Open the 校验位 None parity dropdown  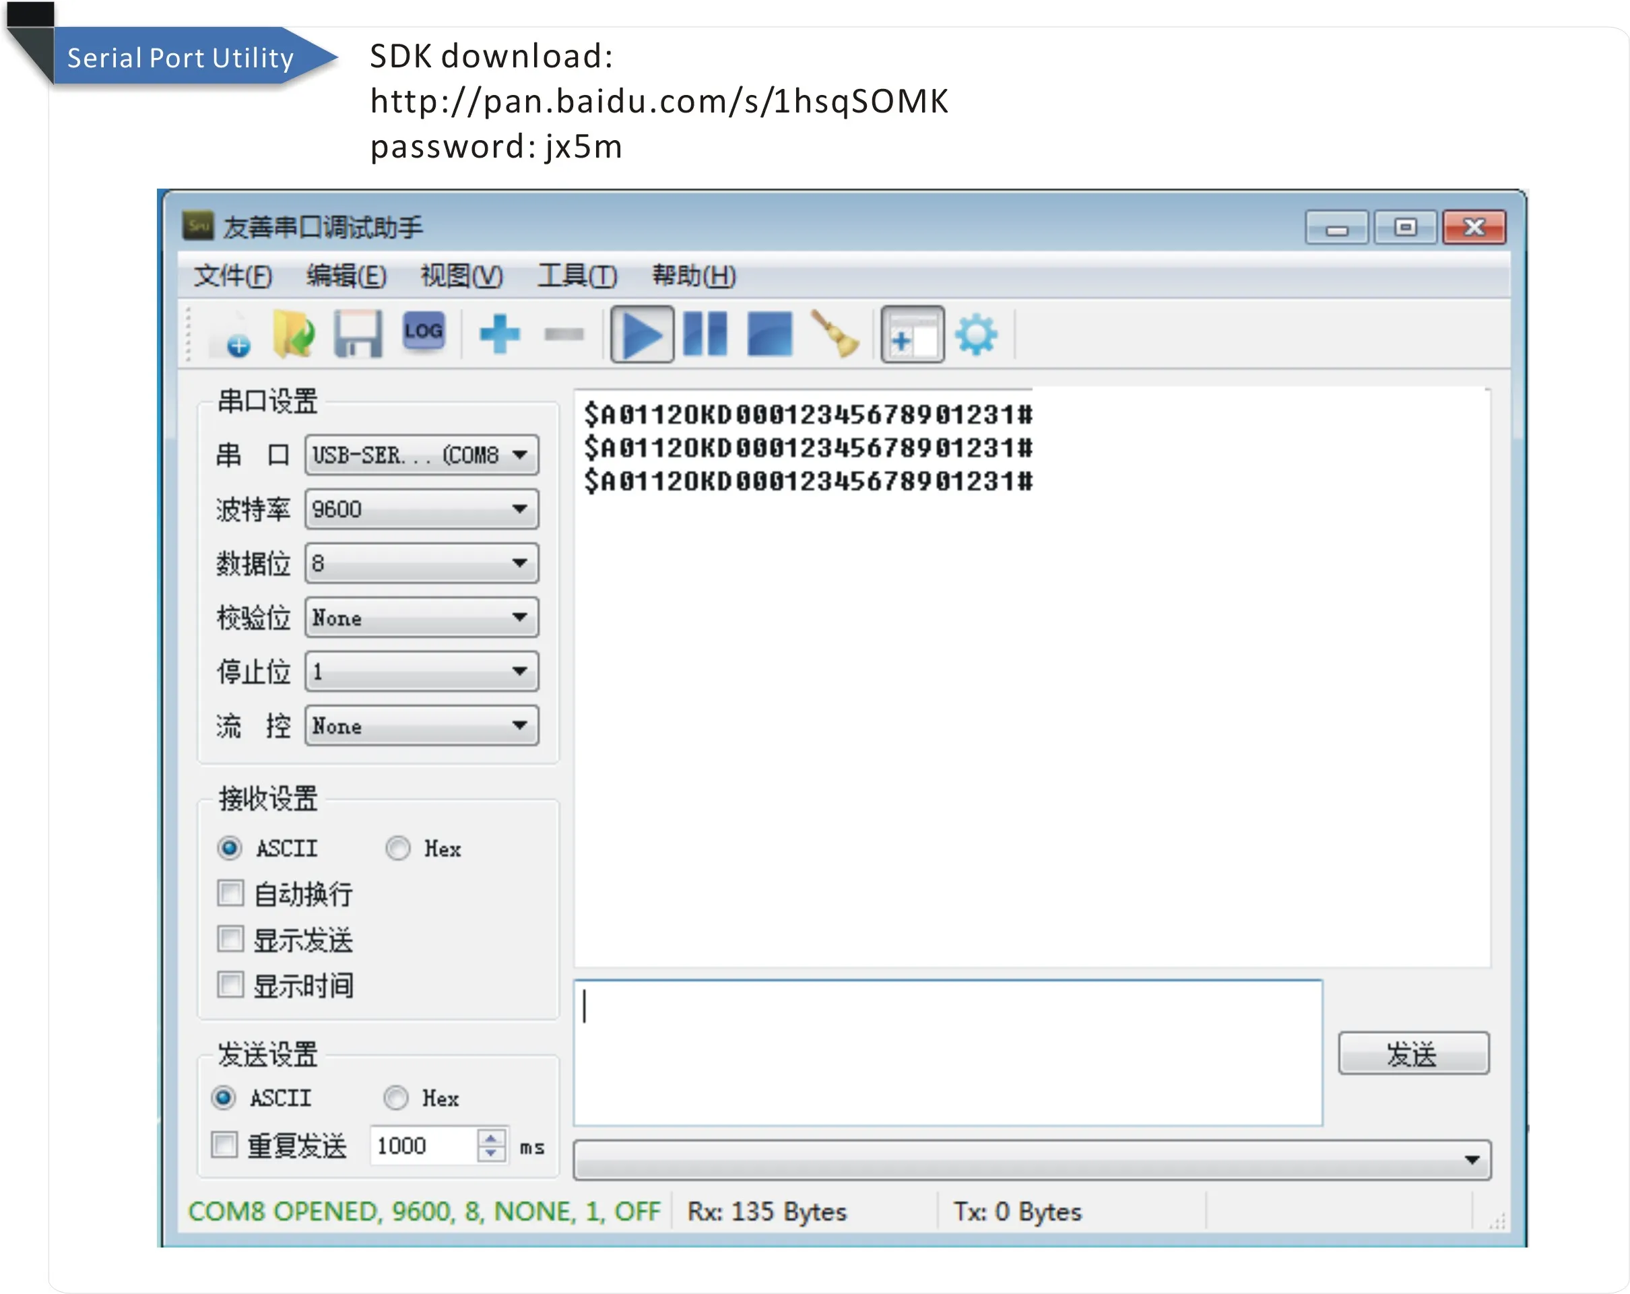(422, 618)
